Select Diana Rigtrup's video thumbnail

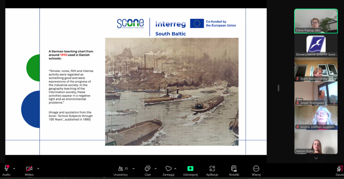(x=316, y=21)
